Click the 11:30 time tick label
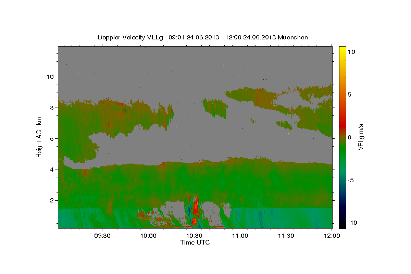Image resolution: width=411 pixels, height=274 pixels. click(286, 236)
